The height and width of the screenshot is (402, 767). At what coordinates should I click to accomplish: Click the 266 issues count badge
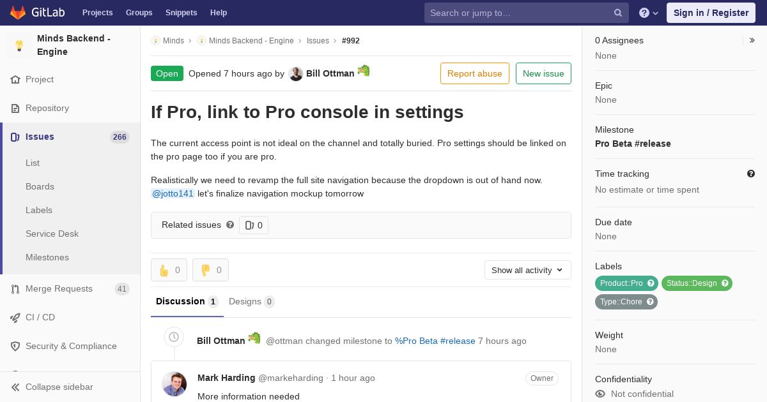tap(120, 137)
